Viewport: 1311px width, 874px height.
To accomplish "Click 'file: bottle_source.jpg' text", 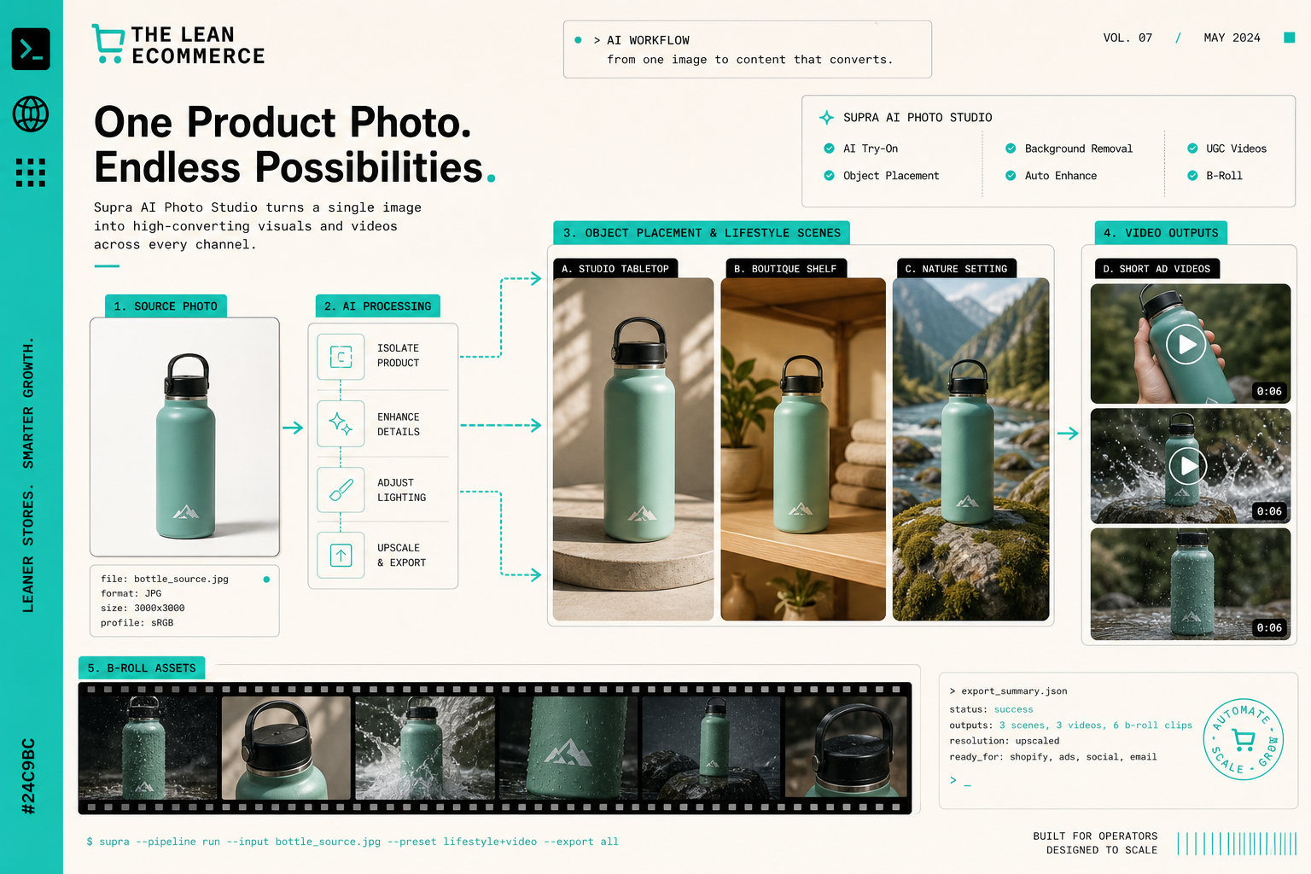I will 165,579.
